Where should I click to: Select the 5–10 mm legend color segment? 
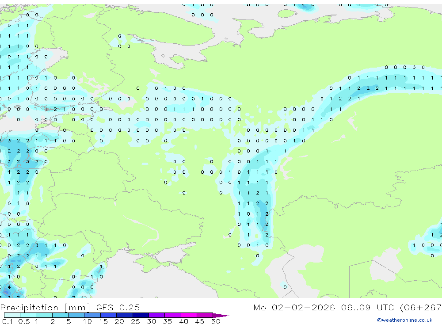76,315
